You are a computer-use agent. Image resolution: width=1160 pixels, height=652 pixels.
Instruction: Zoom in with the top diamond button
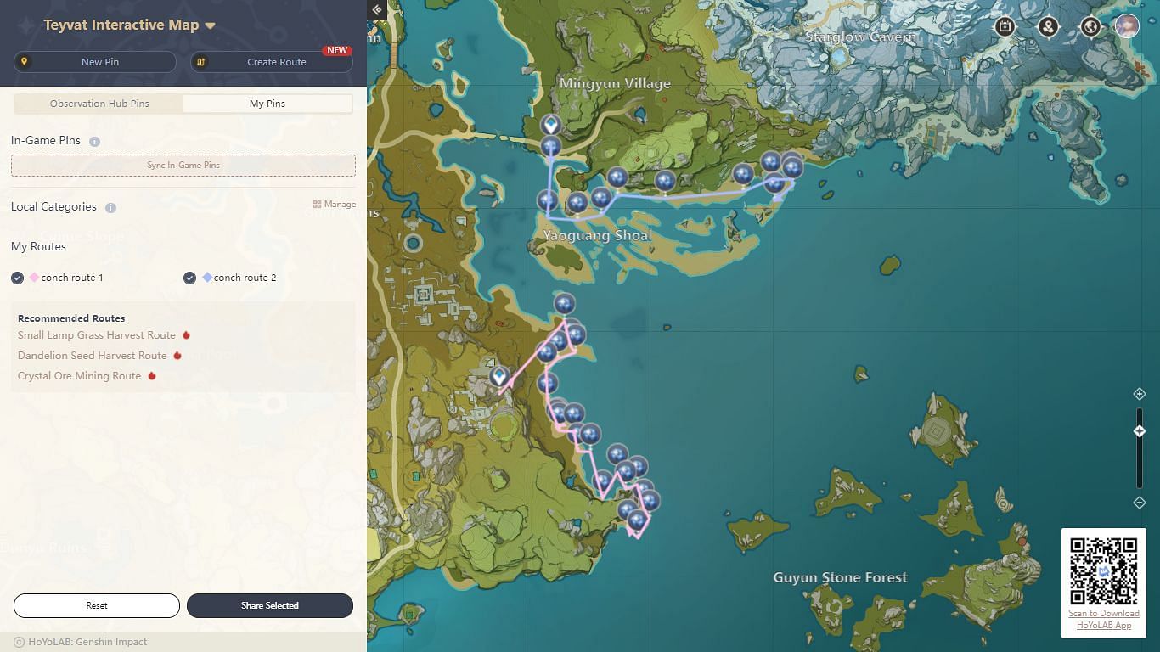[x=1140, y=394]
